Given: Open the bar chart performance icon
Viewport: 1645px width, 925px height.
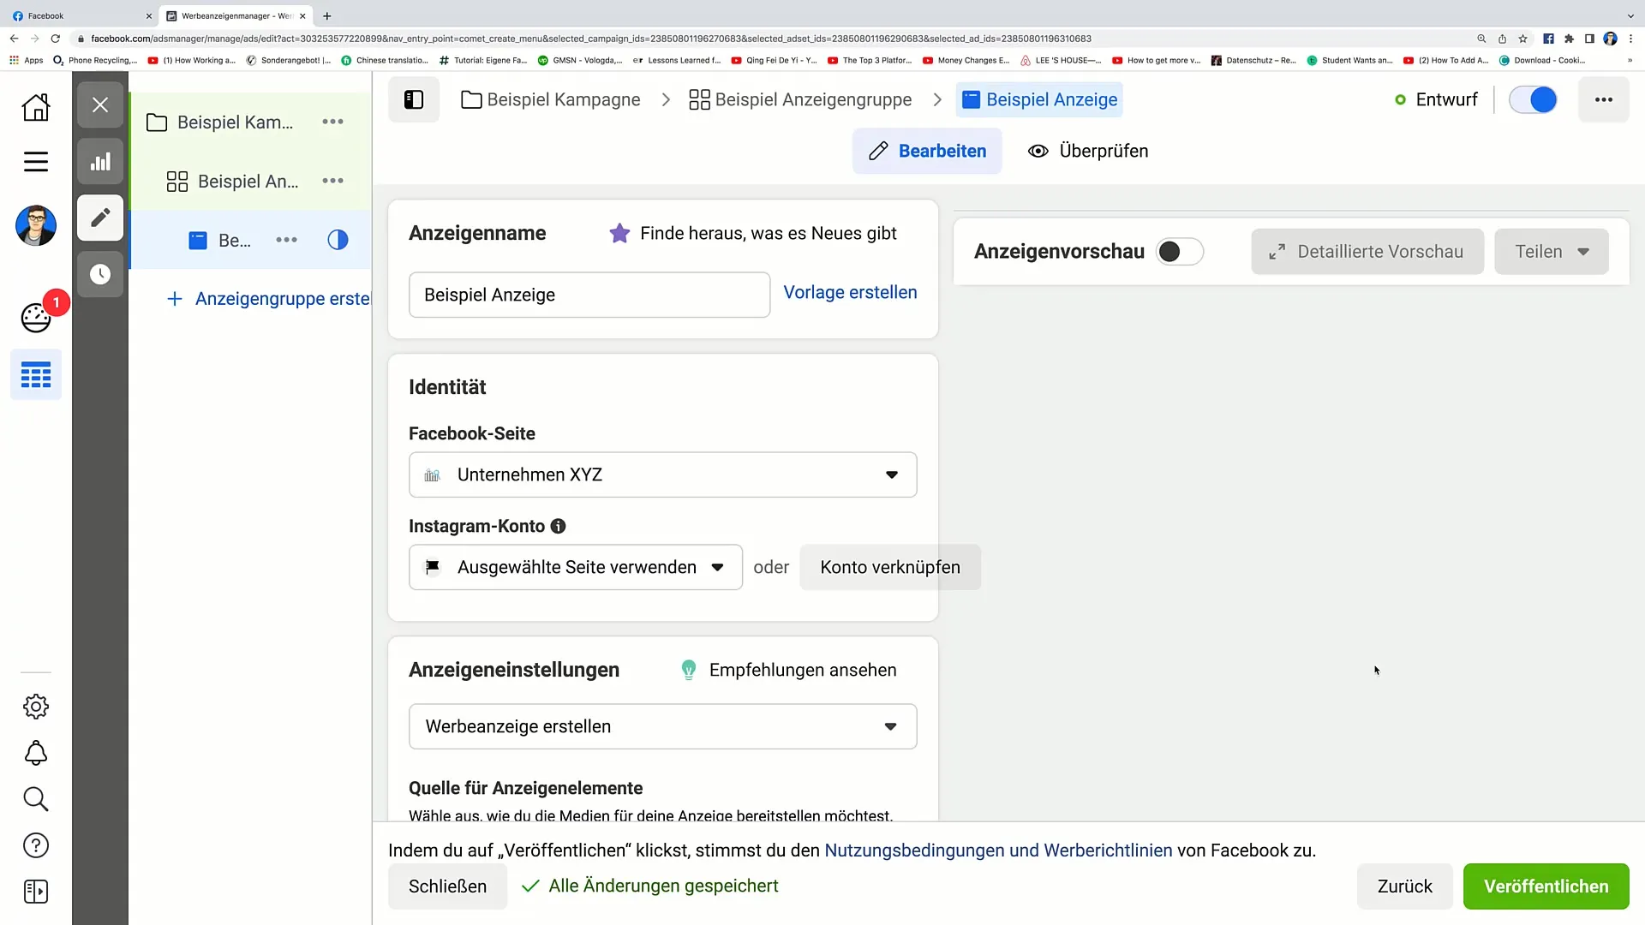Looking at the screenshot, I should coord(100,162).
